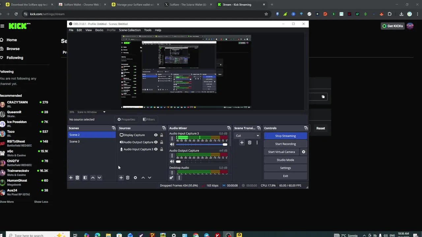
Task: Open Audio Output Capture options menu dots
Action: click(172, 156)
